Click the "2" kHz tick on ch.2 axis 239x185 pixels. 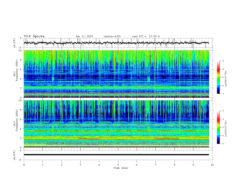21,138
